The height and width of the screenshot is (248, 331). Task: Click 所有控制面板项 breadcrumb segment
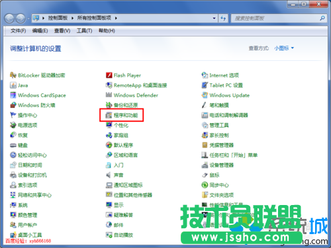(94, 18)
